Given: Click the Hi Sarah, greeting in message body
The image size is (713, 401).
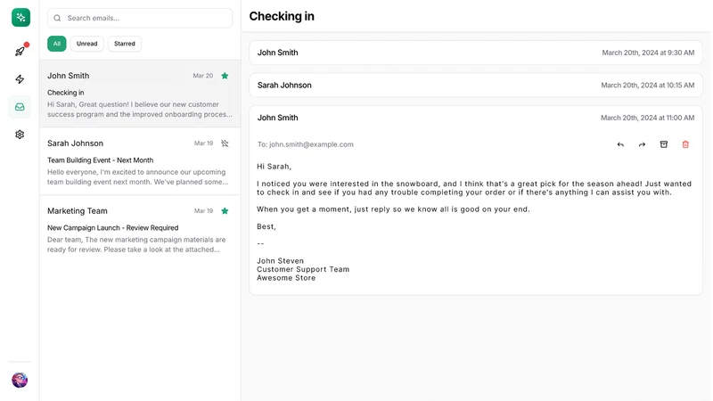Looking at the screenshot, I should pos(275,167).
